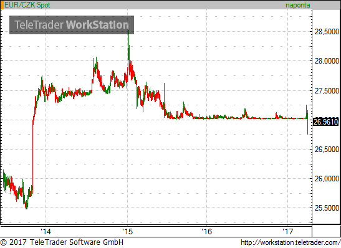Click the 28,0000 price axis label
Viewport: 341px width, 248px height.
[x=327, y=61]
